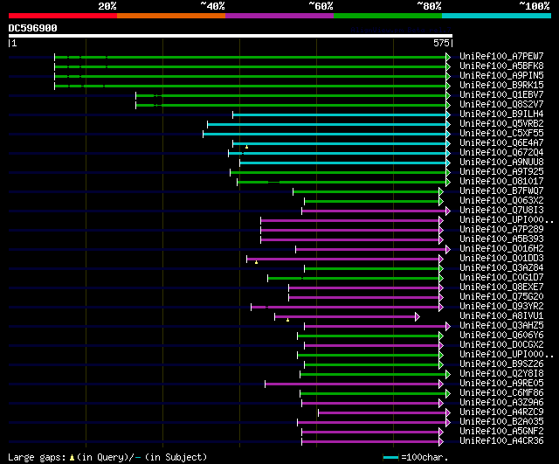
Task: Click the UniRef100_Q3AZ84 label
Action: (501, 268)
